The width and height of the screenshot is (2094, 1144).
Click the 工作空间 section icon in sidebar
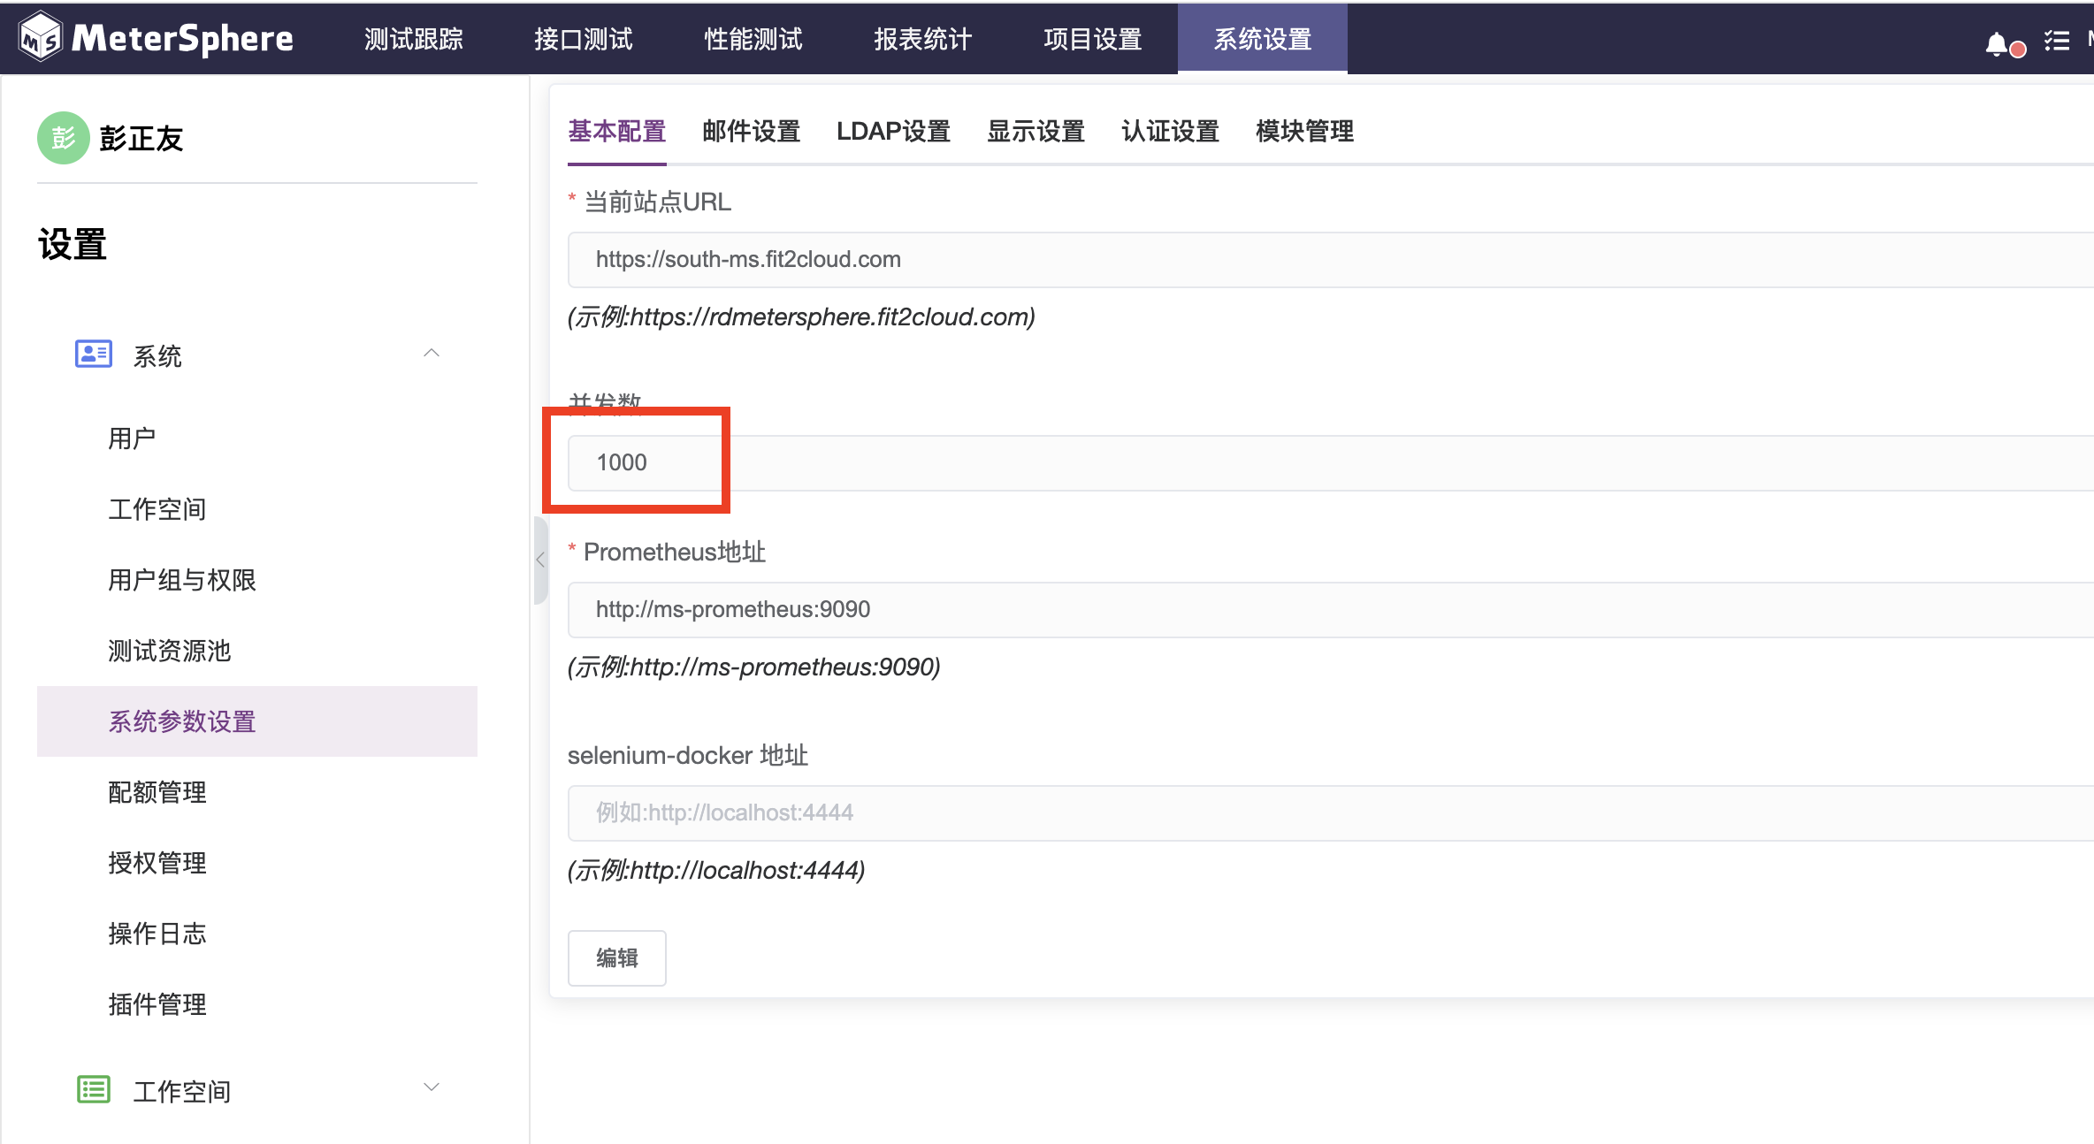[92, 1088]
